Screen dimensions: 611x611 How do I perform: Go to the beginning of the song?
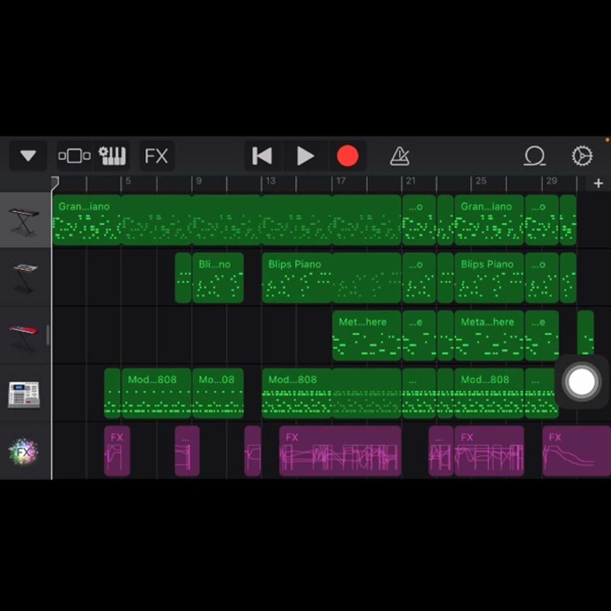coord(262,156)
